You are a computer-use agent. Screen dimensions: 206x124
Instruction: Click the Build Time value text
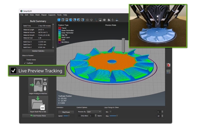tap(44, 26)
